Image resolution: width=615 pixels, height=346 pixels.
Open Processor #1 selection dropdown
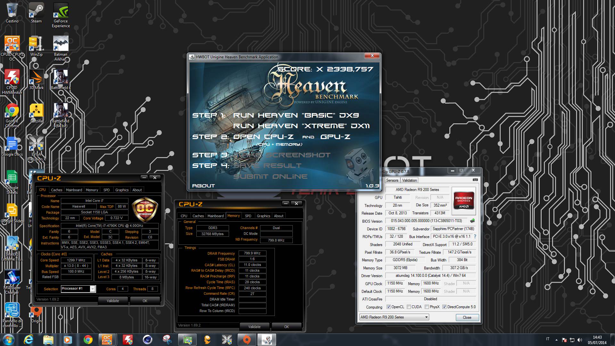(x=78, y=289)
